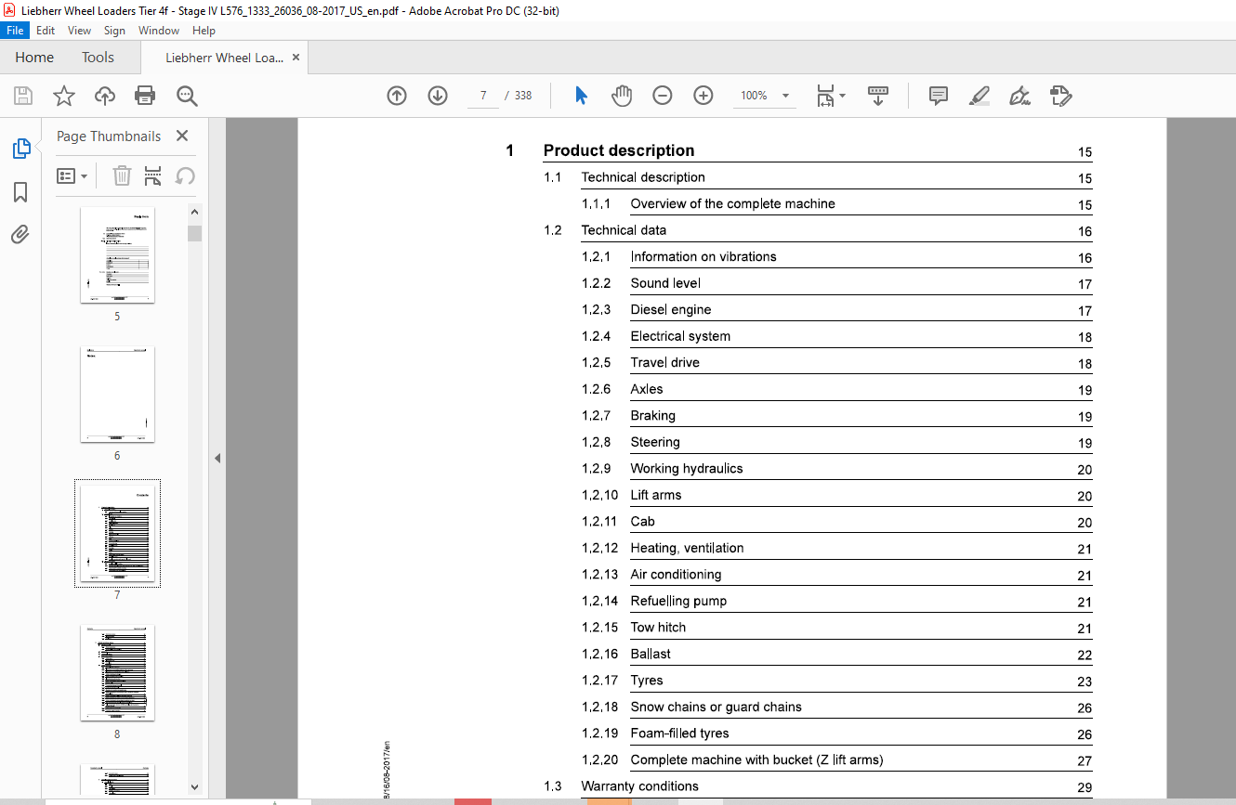Zoom in with the plus icon

point(703,96)
